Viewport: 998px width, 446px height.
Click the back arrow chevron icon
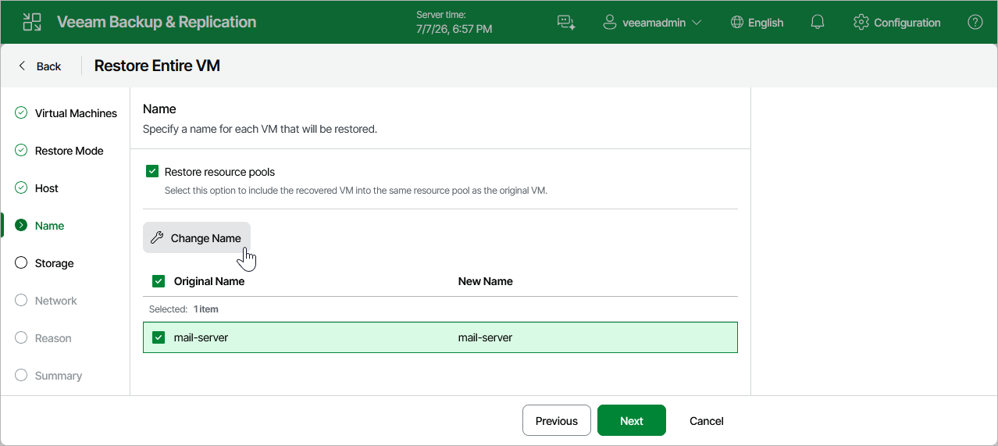(22, 66)
